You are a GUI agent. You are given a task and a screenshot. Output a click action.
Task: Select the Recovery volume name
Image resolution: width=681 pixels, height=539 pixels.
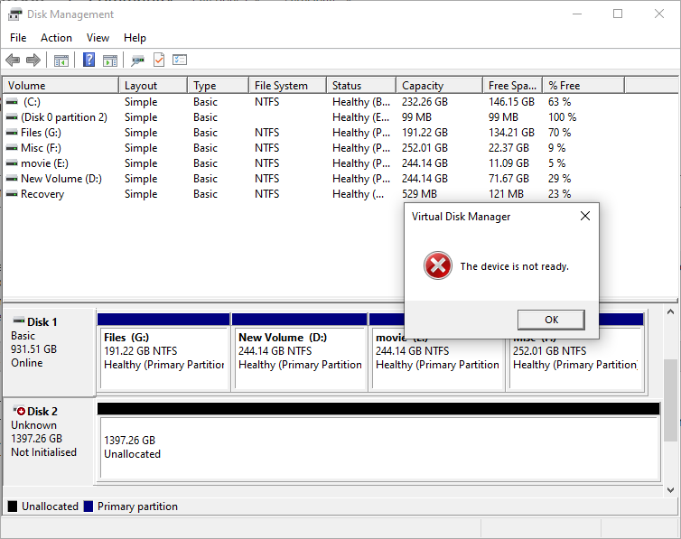[x=42, y=194]
